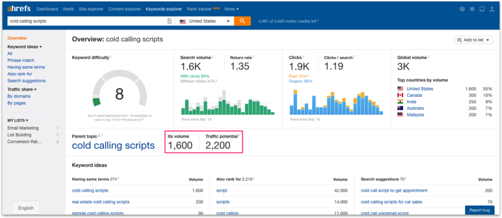
Task: Click the Australia flag icon
Action: (x=400, y=108)
